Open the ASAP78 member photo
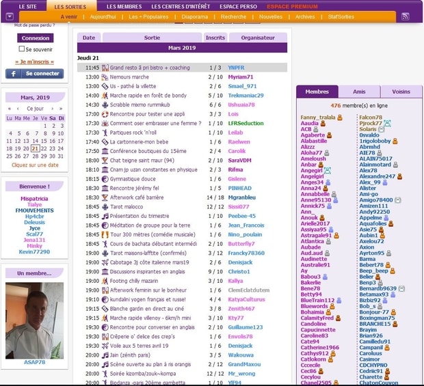 coord(35,320)
